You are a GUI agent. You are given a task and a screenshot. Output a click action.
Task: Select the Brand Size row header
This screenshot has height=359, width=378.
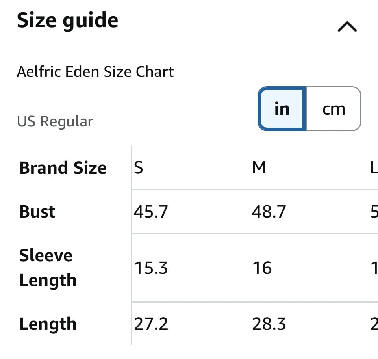[63, 168]
